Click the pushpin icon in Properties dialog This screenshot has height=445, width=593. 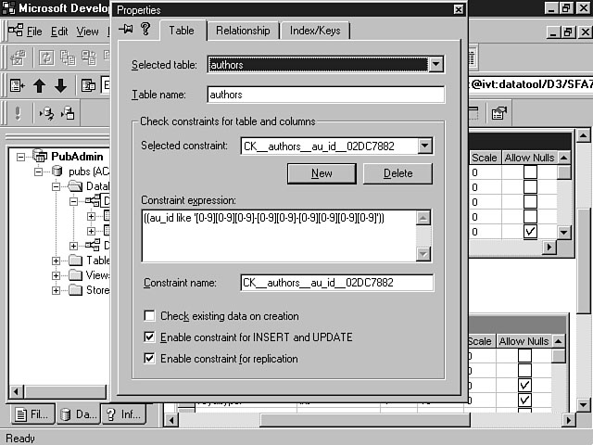point(128,30)
